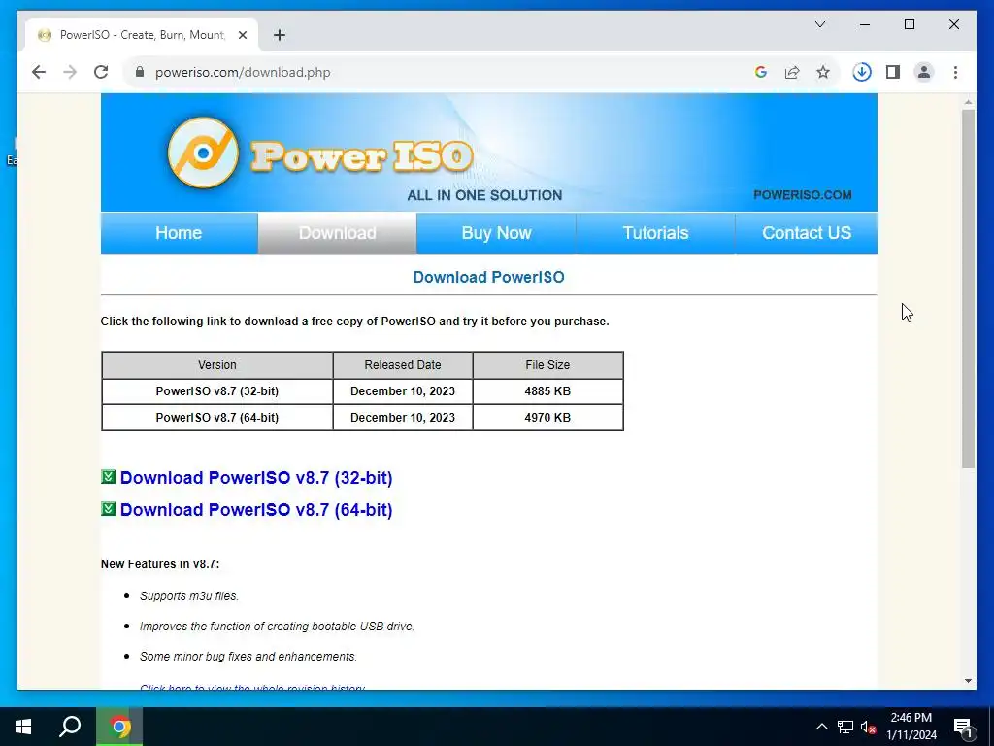Click Download PowerISO v8.7 (64-bit) link
The image size is (994, 746).
(256, 510)
